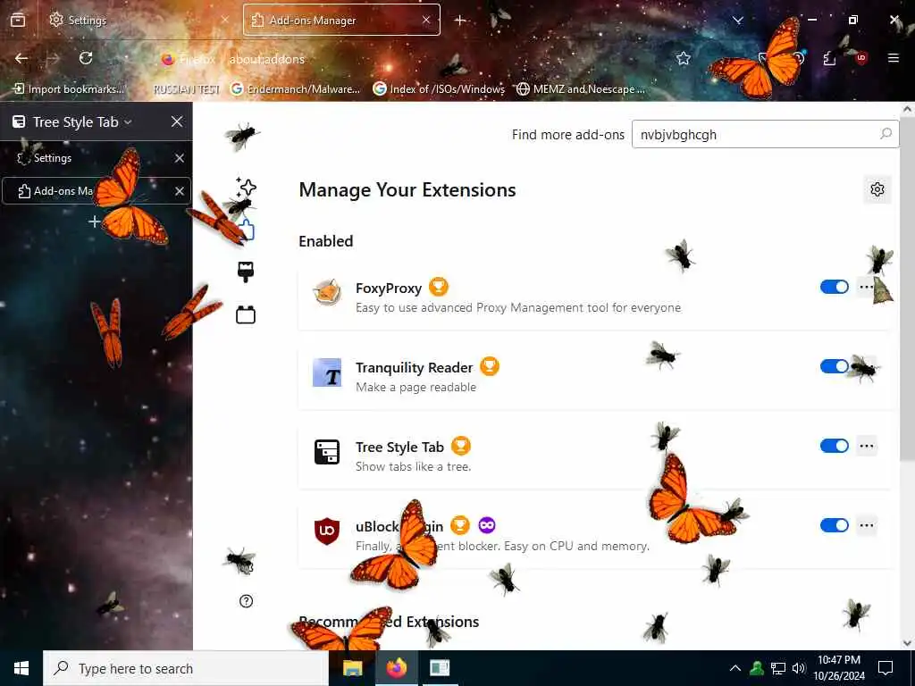
Task: Open the Recommendations category sparkle icon
Action: pyautogui.click(x=246, y=187)
